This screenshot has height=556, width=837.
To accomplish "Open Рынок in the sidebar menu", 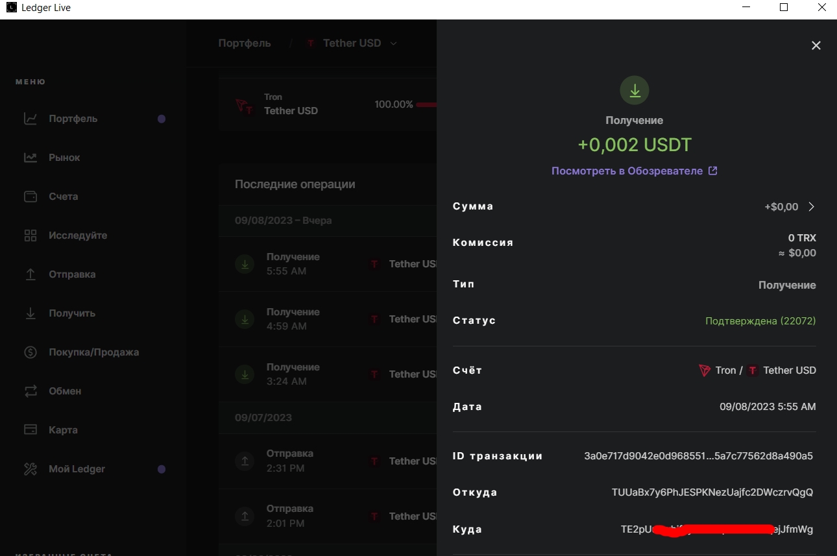I will click(x=64, y=158).
